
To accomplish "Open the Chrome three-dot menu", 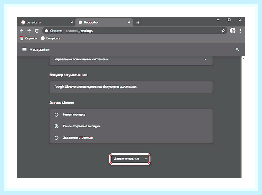I will point(240,31).
